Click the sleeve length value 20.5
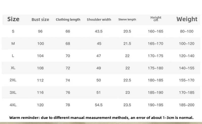 (x=128, y=32)
